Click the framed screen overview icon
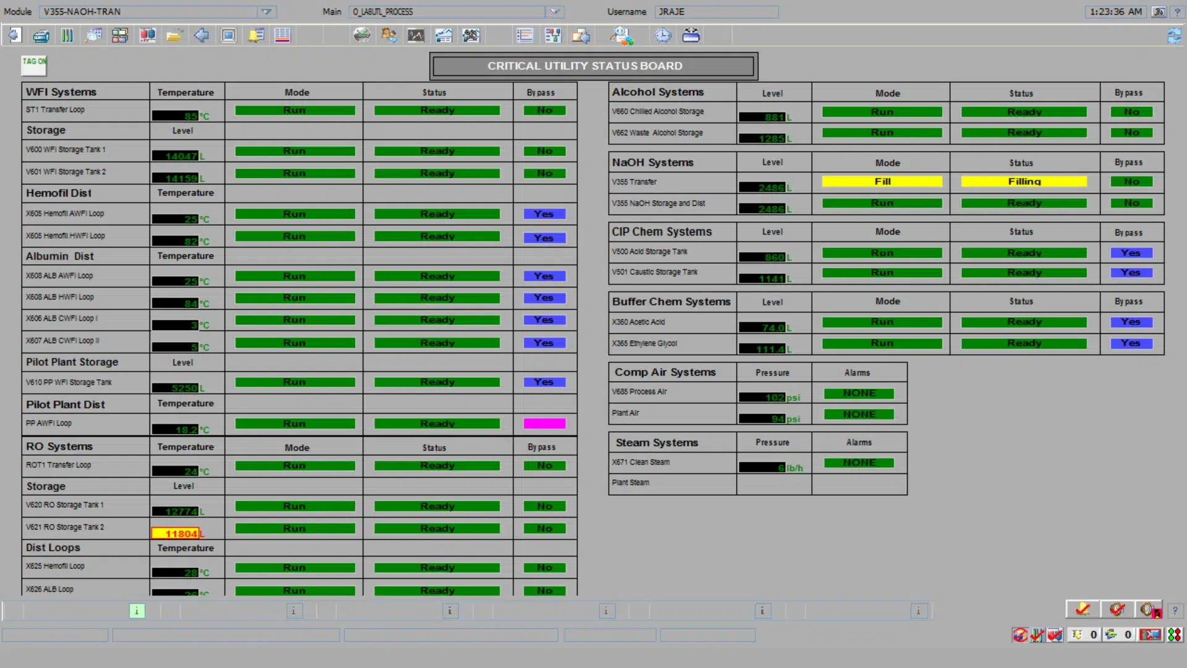The width and height of the screenshot is (1187, 668). point(229,35)
